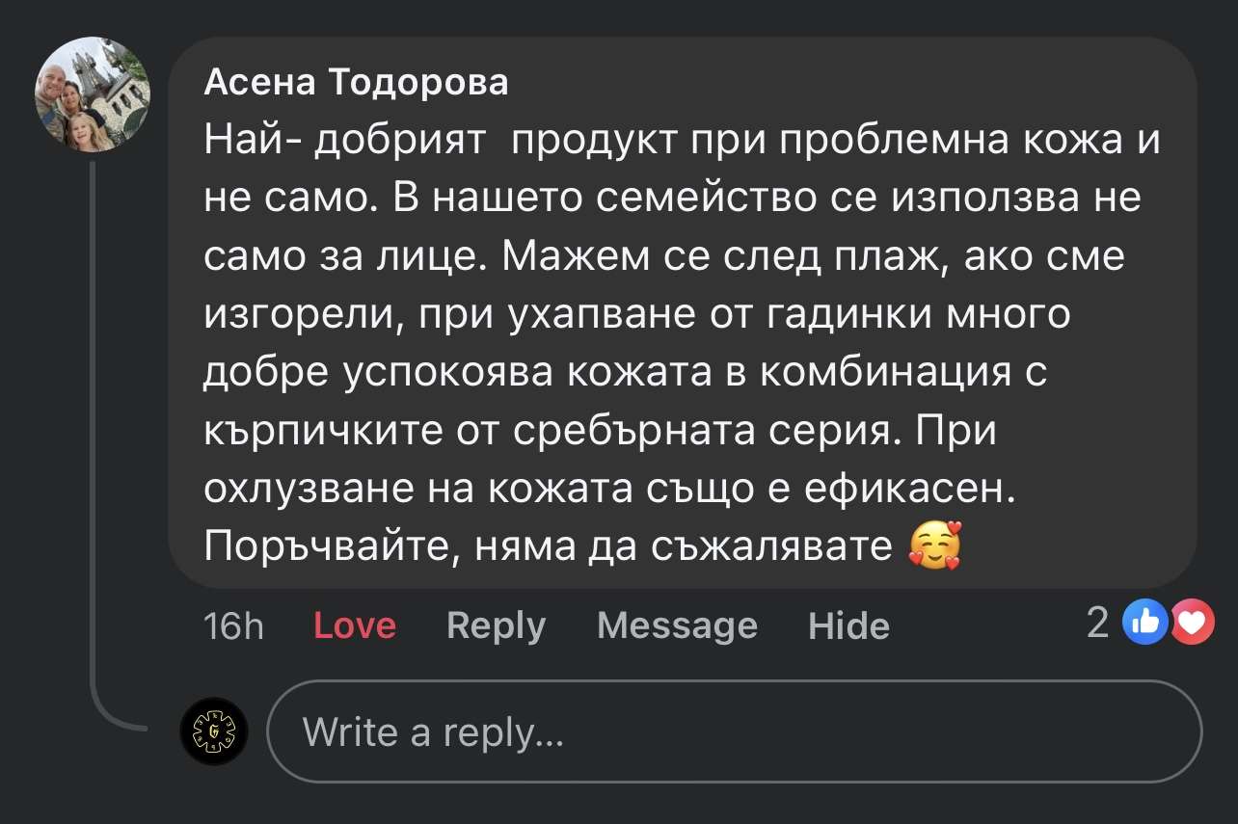Click the red heart reaction icon

coord(1192,625)
